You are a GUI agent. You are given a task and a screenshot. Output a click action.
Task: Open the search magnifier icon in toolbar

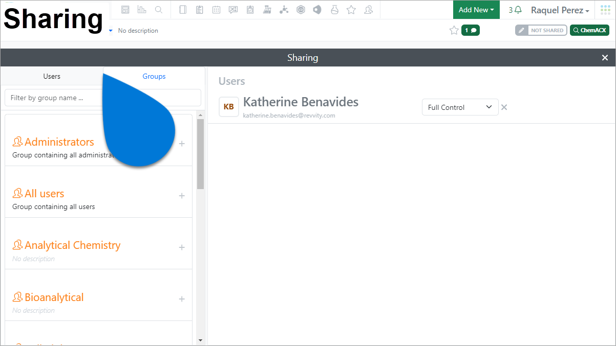point(159,10)
